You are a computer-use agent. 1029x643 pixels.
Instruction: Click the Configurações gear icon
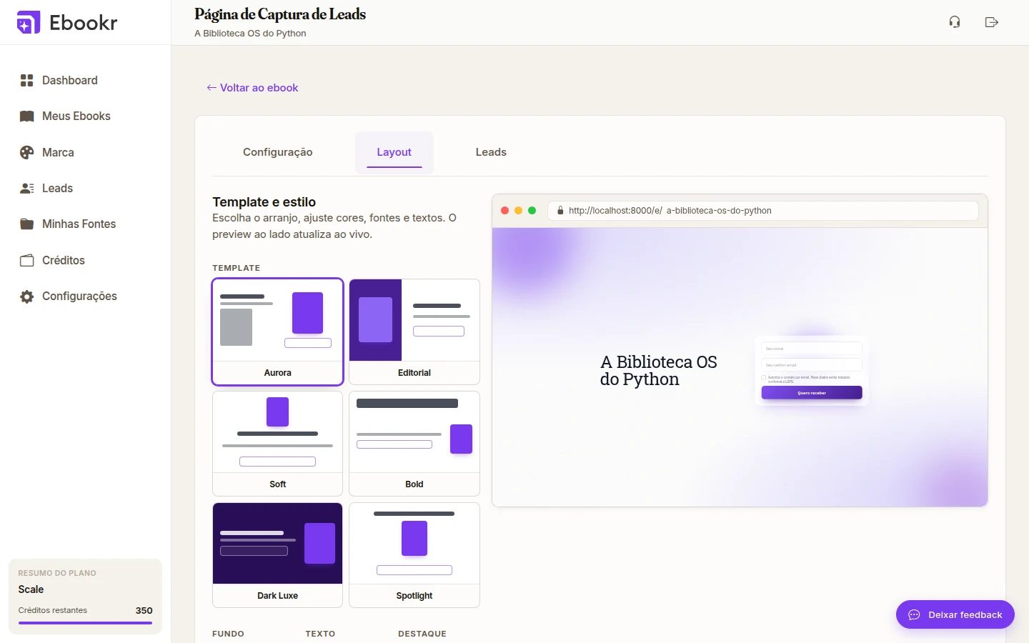pos(27,296)
